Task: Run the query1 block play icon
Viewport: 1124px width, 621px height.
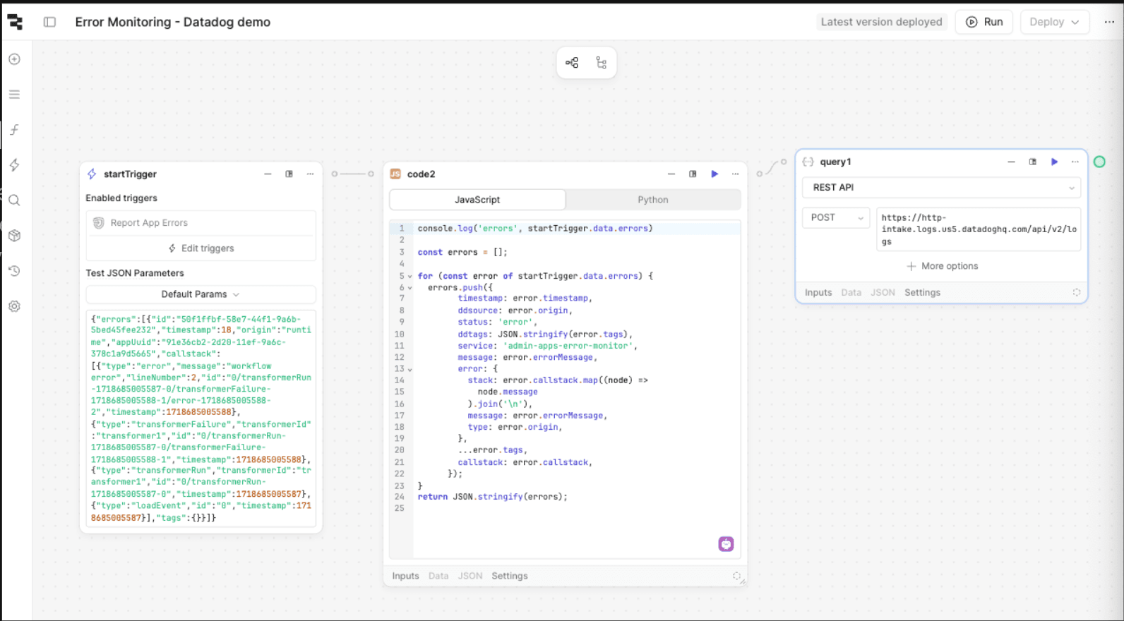Action: point(1054,162)
